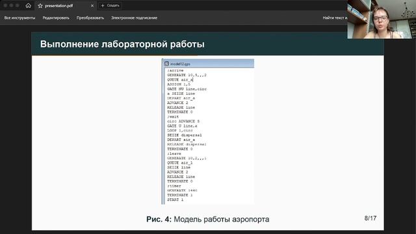Click the code line circ ADVANCE 5

183,122
